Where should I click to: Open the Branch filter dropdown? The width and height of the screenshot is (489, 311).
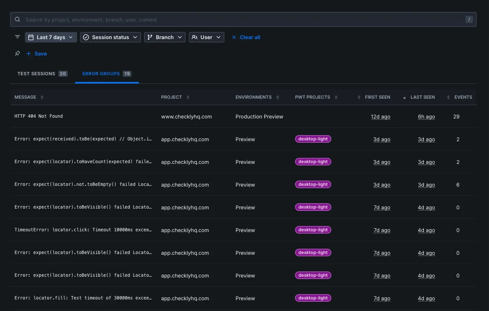pos(164,37)
